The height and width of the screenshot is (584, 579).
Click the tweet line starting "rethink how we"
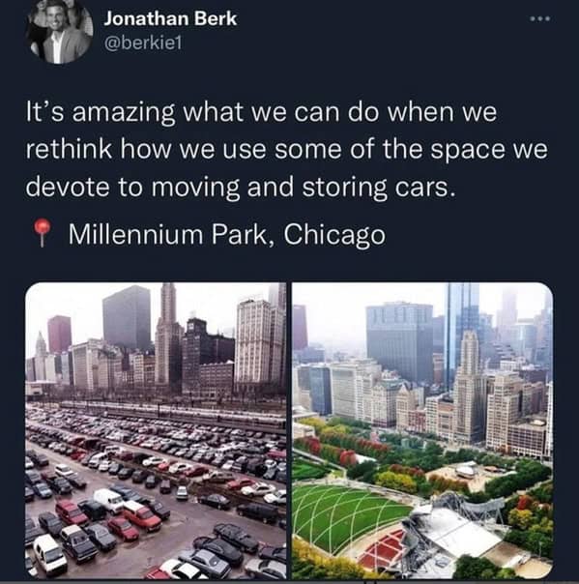tap(287, 149)
